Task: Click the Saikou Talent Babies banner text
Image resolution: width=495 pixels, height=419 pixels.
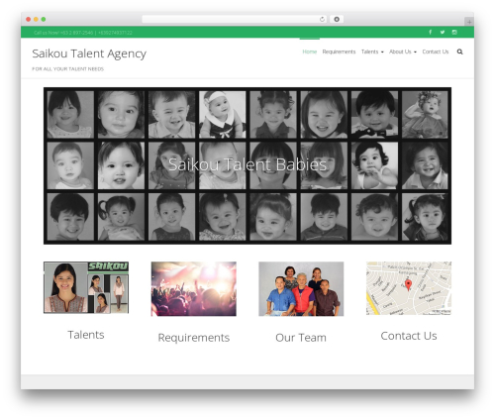Action: pos(247,164)
